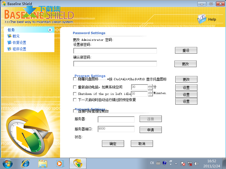Open Action Center flag tray icon
This screenshot has width=226, height=169.
[x=183, y=164]
